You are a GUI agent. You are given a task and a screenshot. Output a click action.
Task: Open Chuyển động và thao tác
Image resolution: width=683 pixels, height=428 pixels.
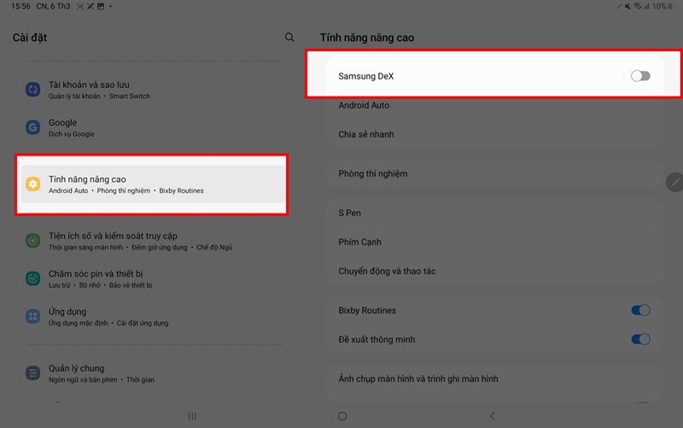pos(494,271)
